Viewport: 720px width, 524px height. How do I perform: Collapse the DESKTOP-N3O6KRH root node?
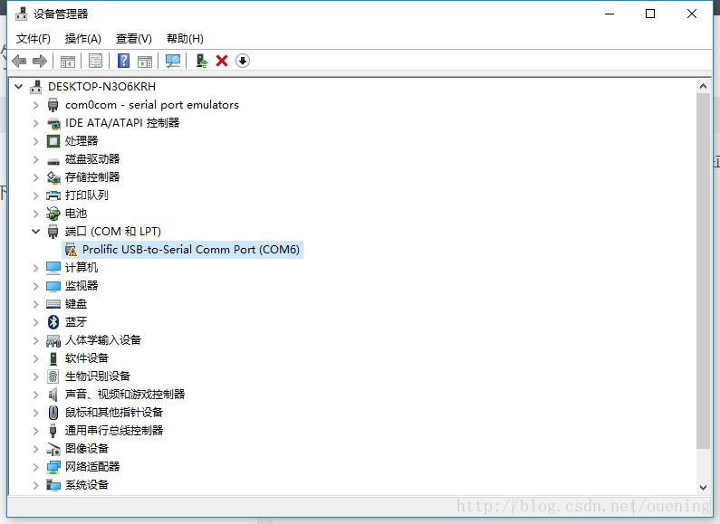(x=19, y=86)
